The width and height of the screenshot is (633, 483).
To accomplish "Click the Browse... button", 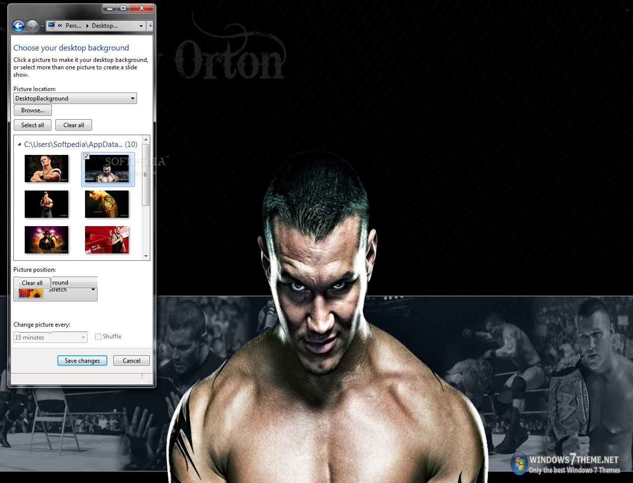I will (33, 110).
